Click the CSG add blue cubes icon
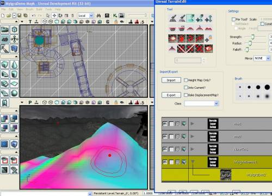The image size is (272, 196). 5,119
